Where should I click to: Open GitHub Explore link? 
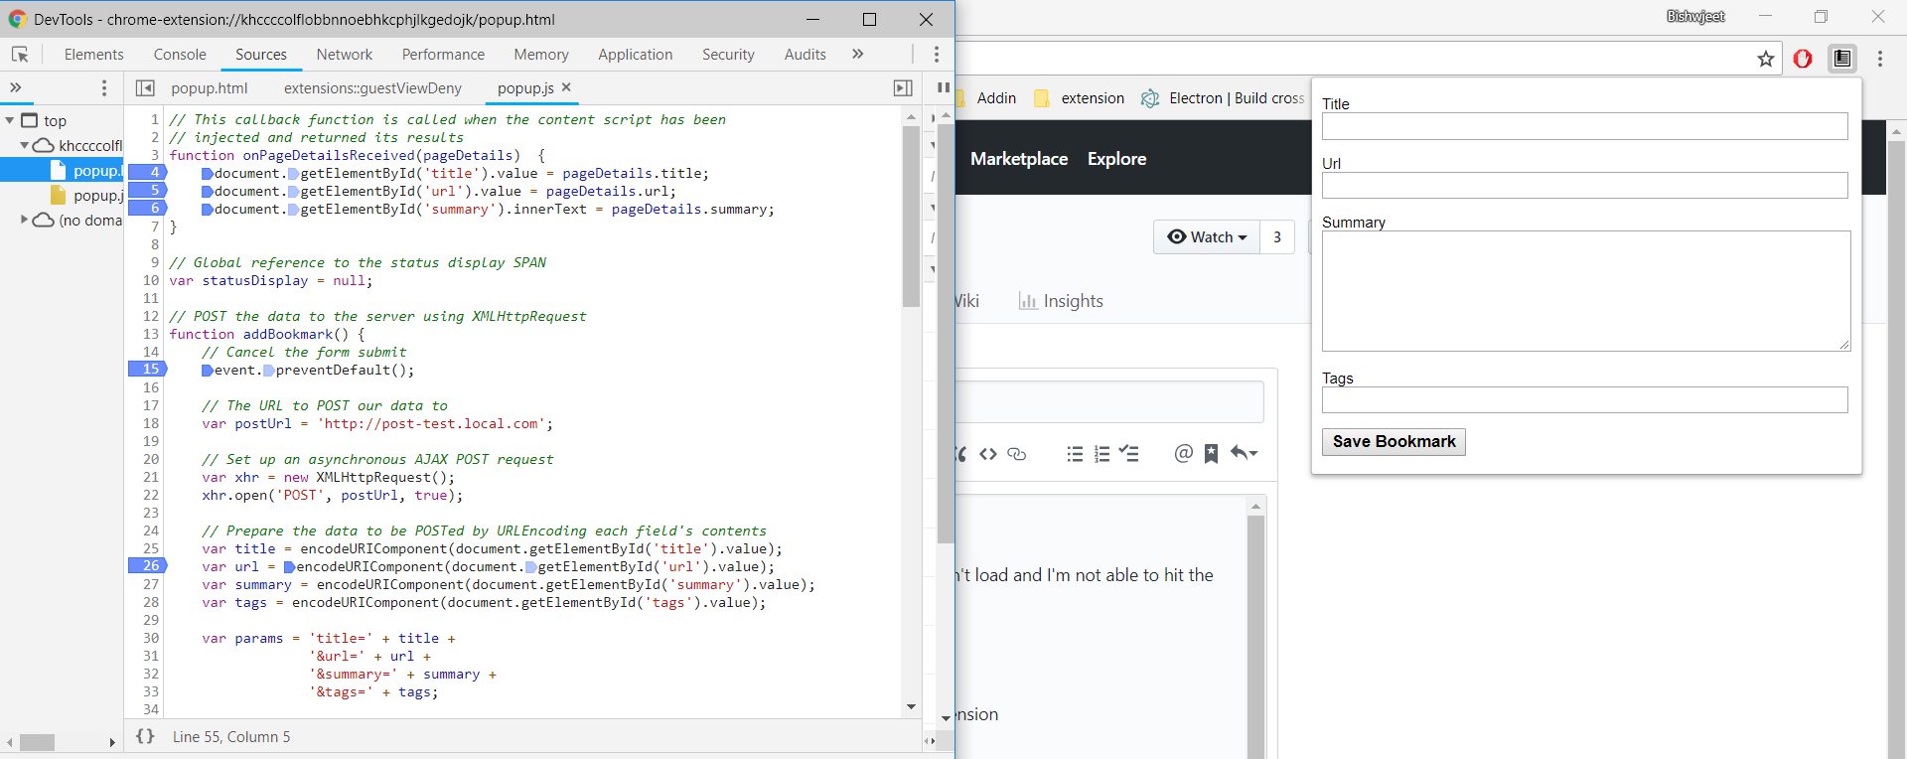tap(1116, 159)
